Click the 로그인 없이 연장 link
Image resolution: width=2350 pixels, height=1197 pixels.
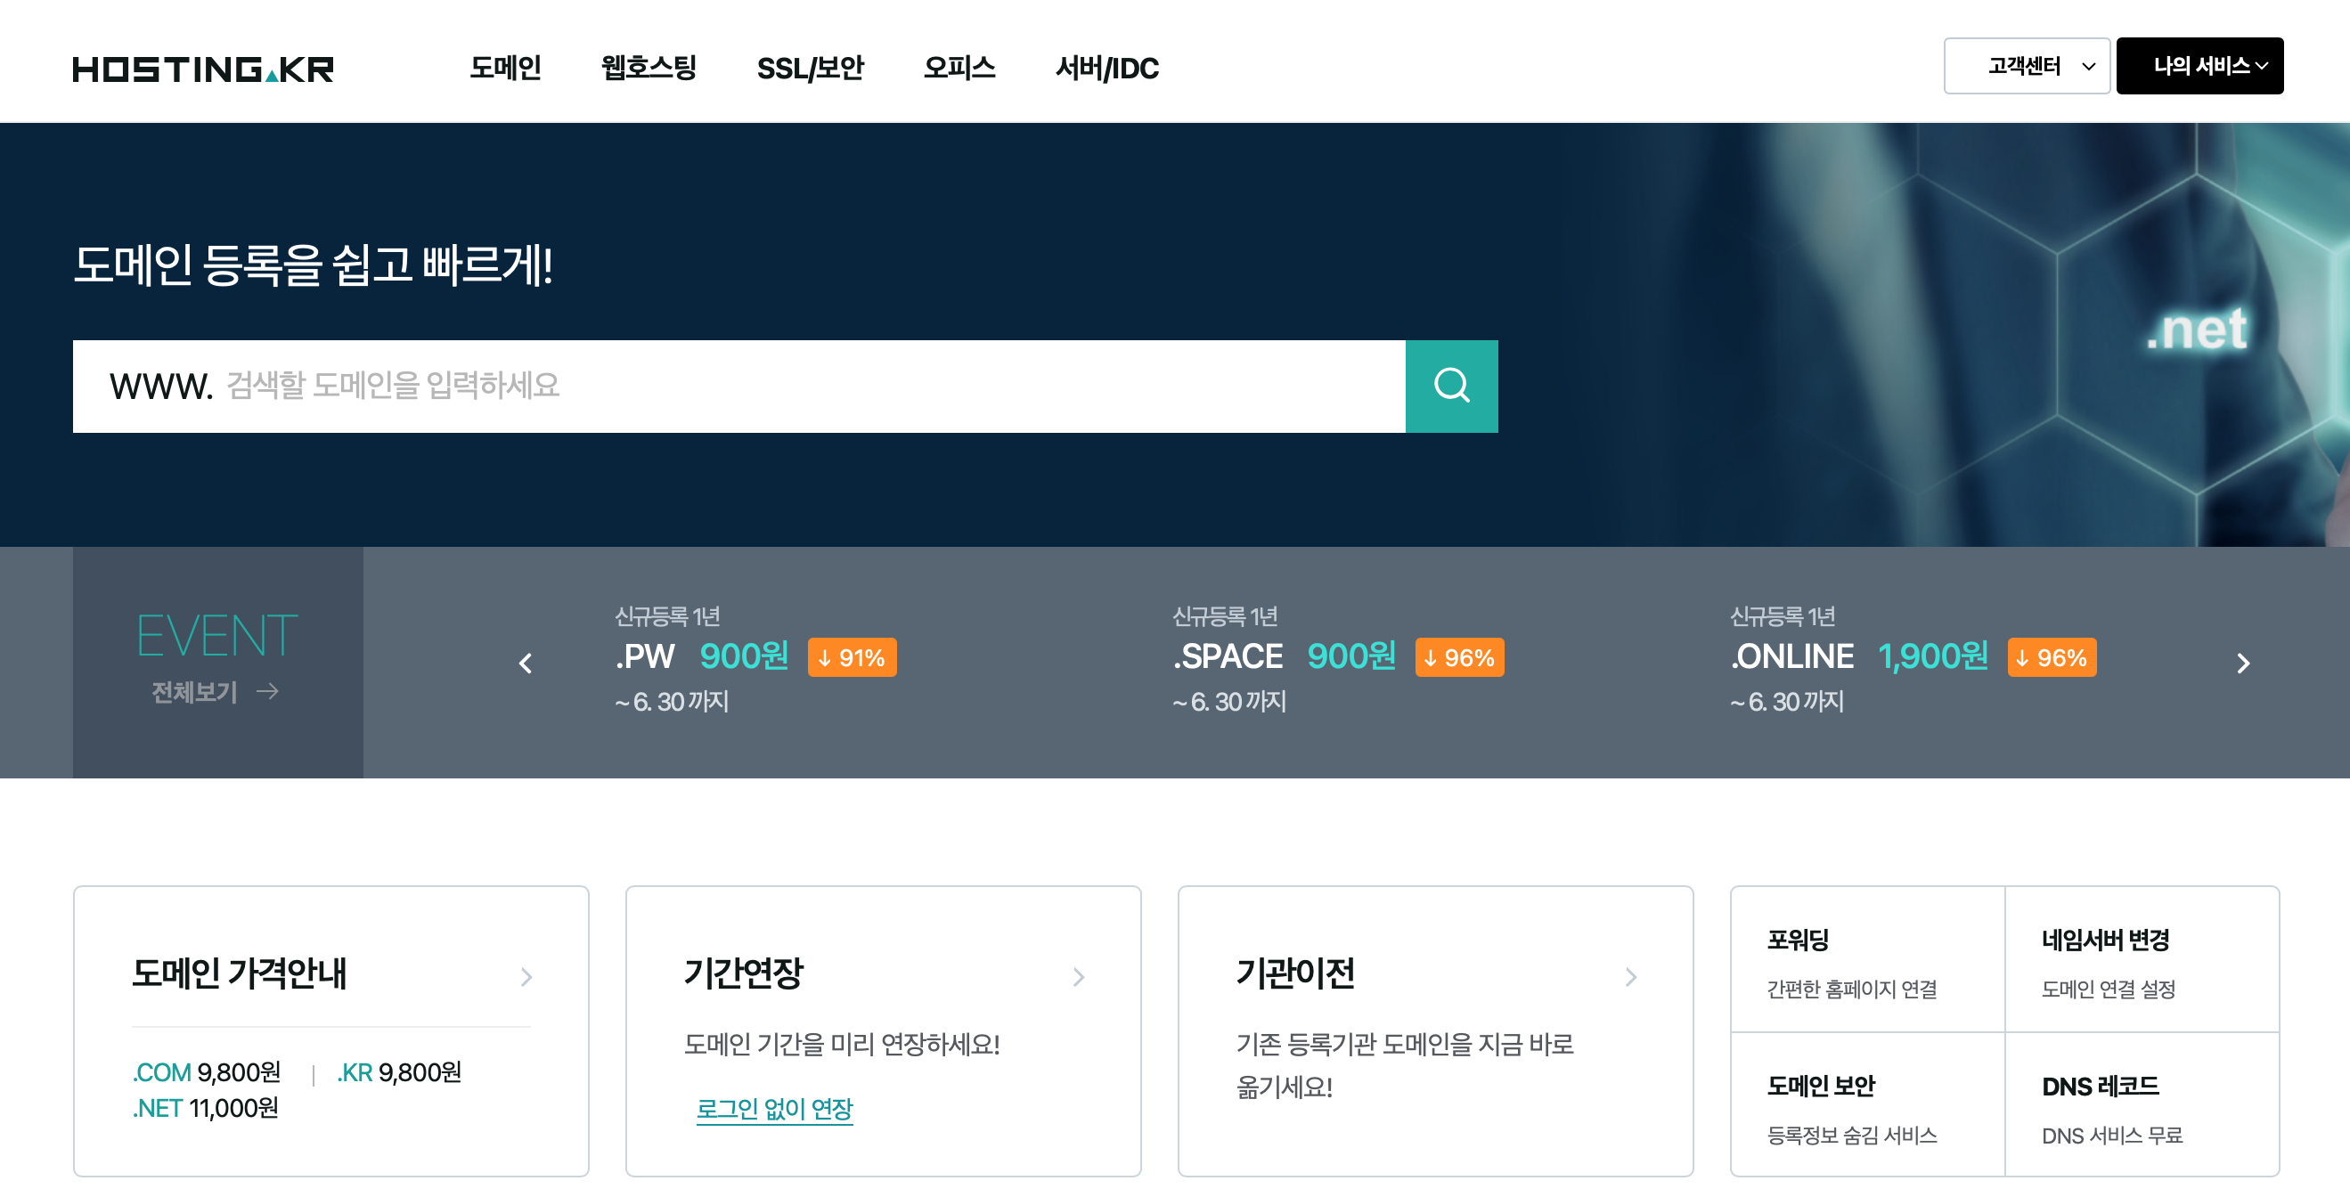773,1109
